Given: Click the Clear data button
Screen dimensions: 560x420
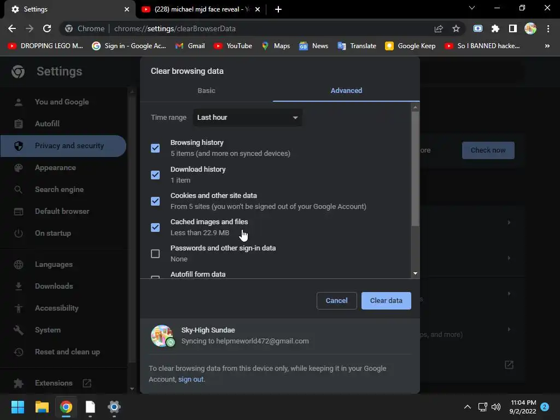Looking at the screenshot, I should pyautogui.click(x=386, y=301).
